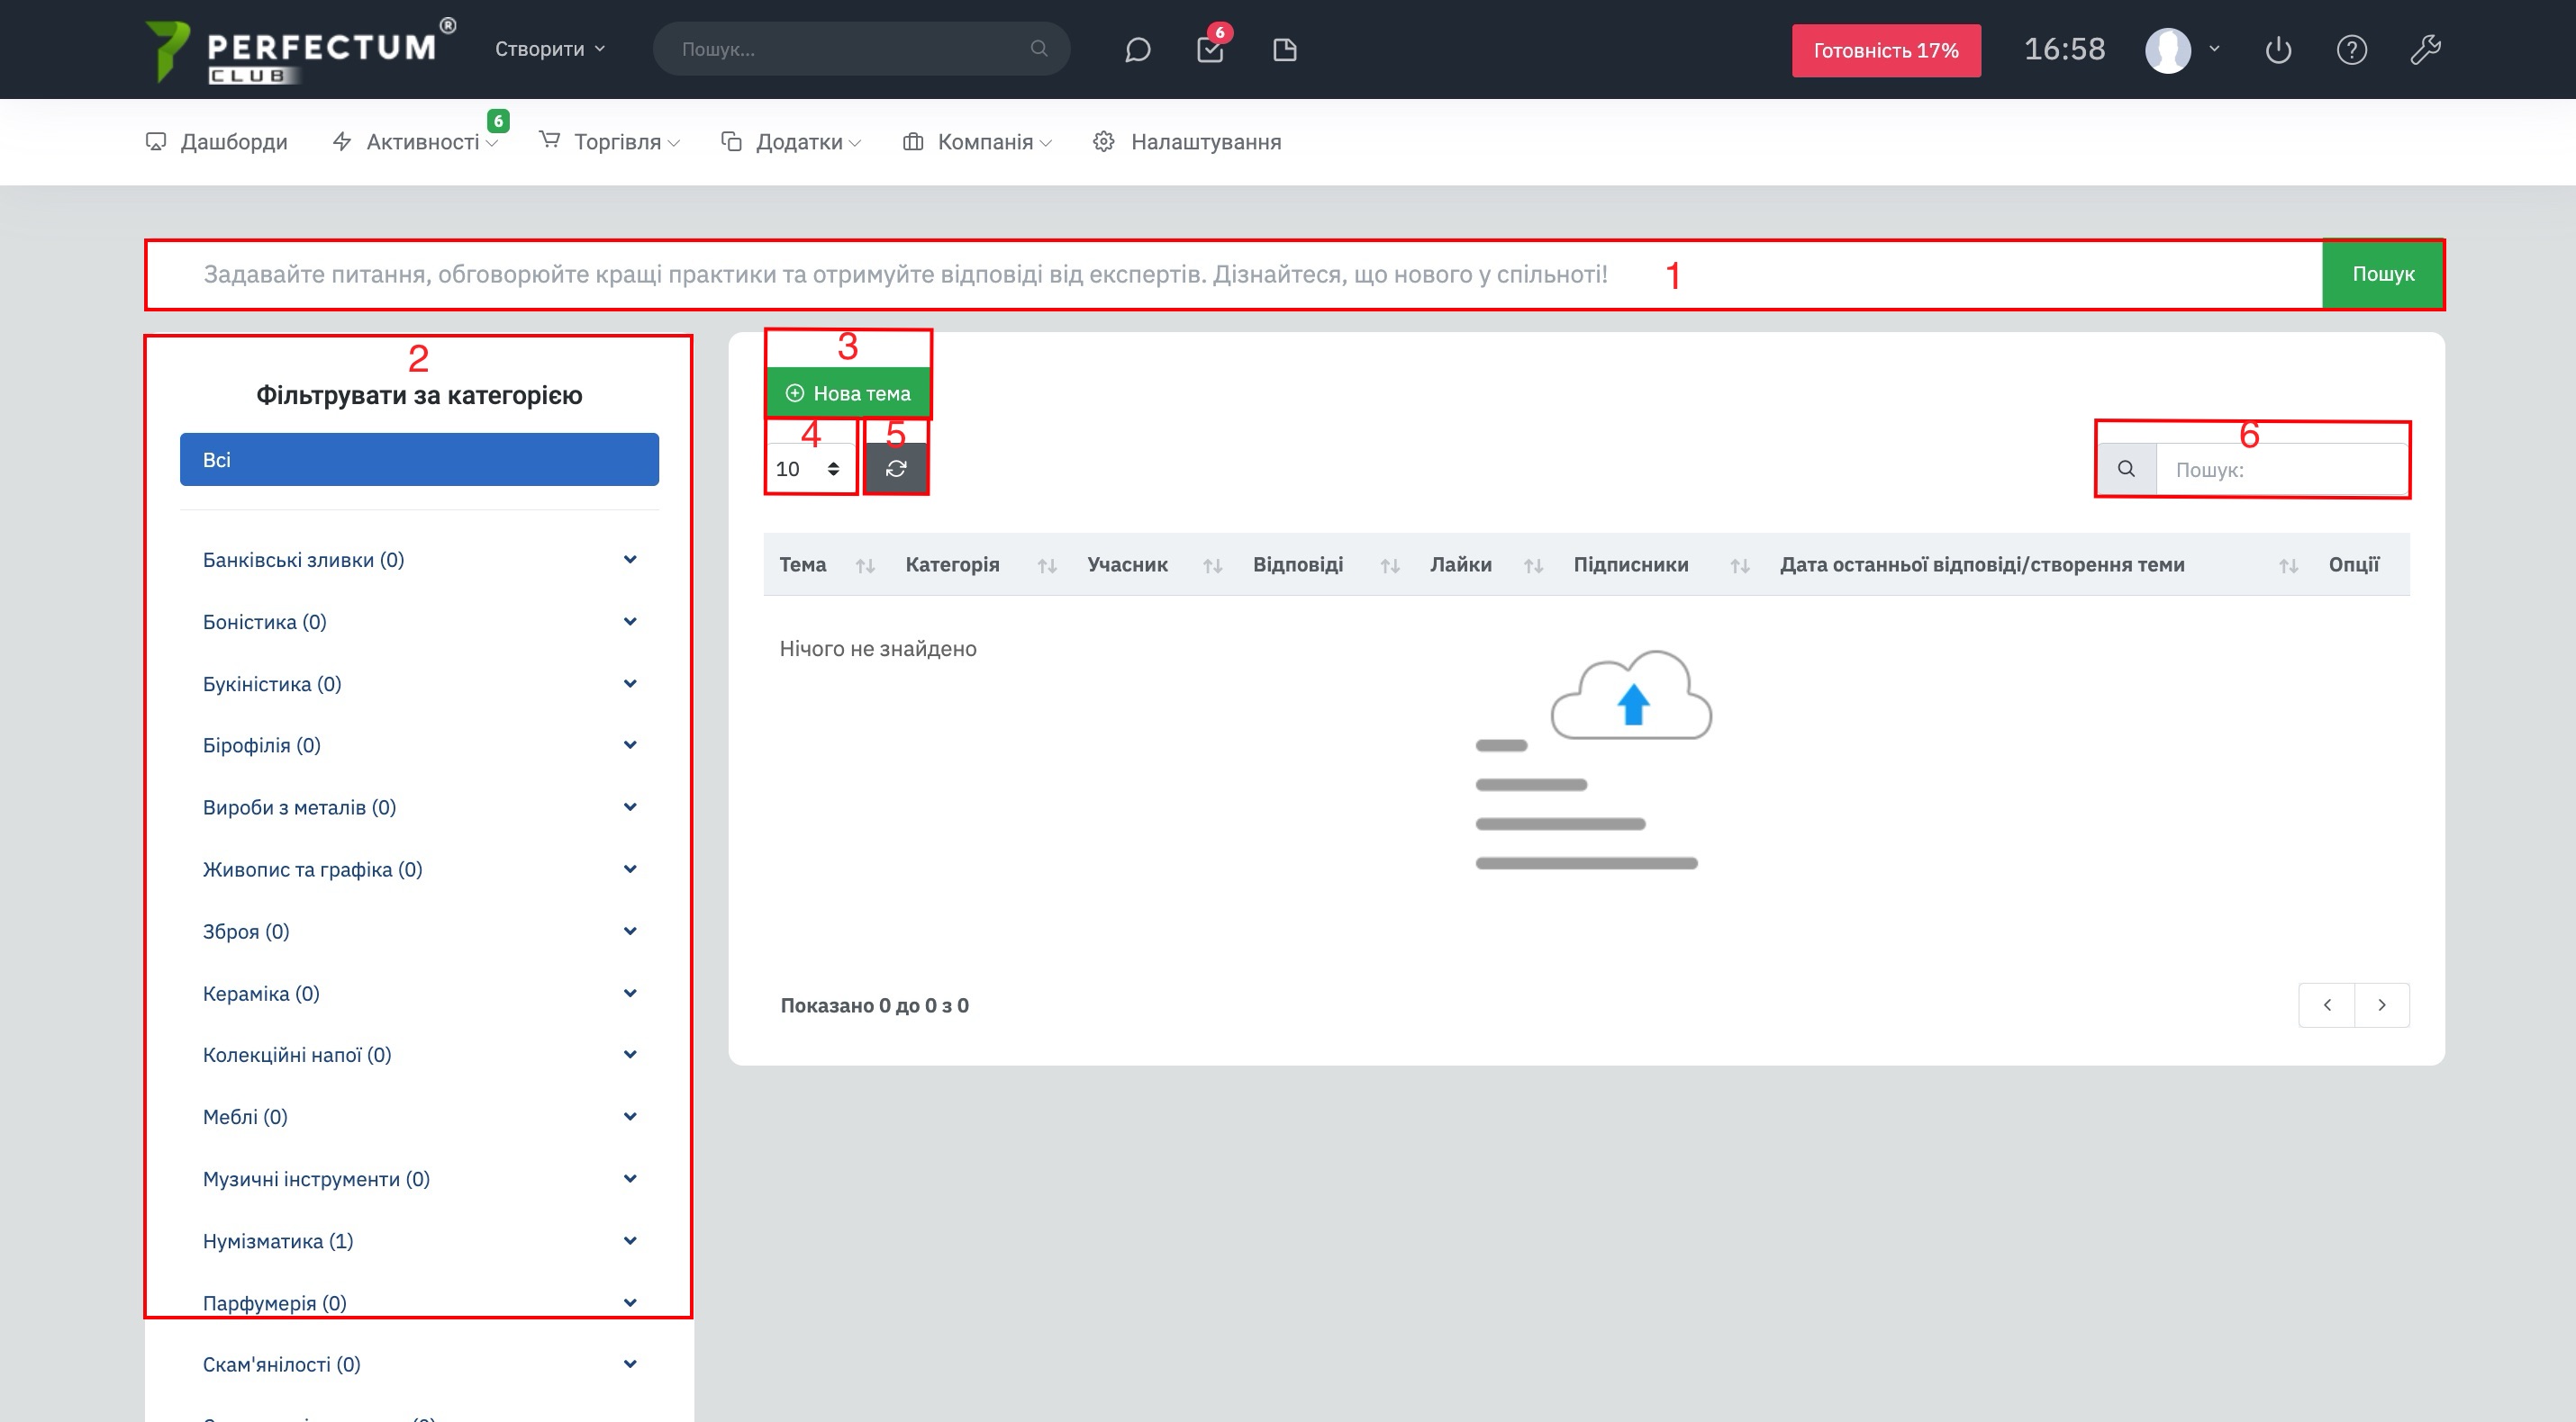
Task: Click the user avatar picture
Action: coord(2168,50)
